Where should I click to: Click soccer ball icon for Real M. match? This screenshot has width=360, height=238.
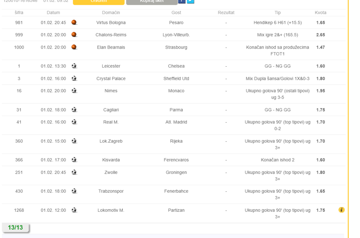(x=74, y=122)
